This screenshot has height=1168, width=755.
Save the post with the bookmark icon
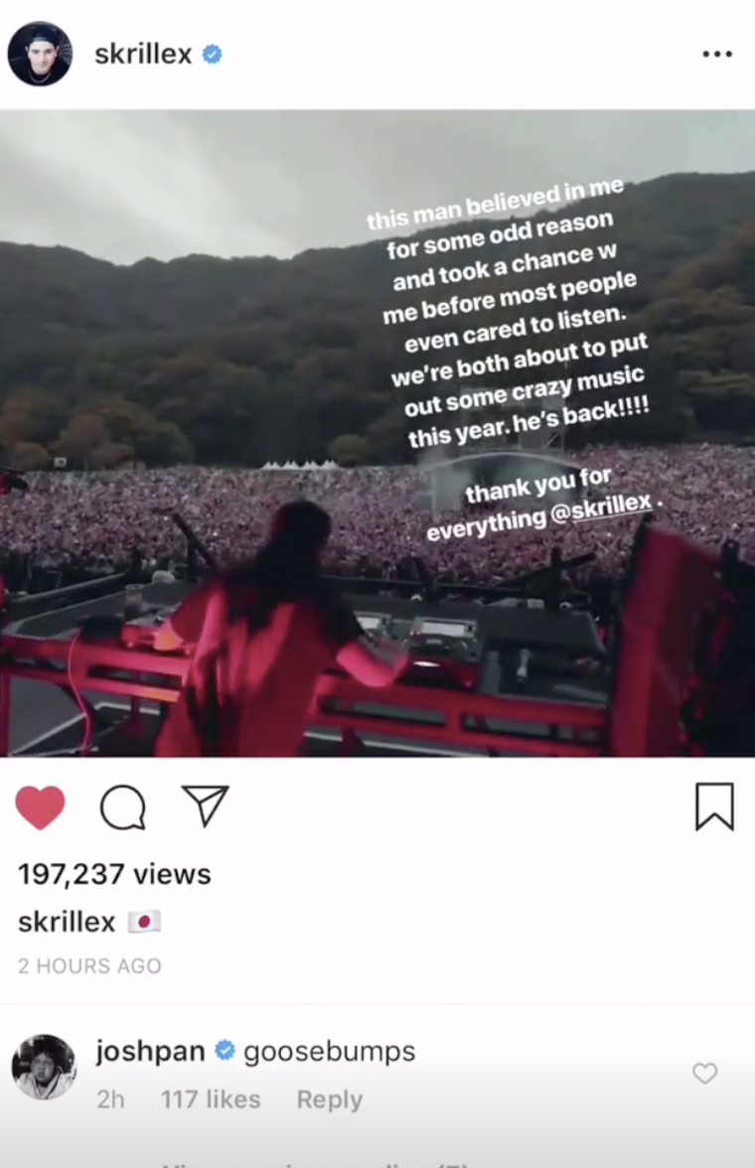pyautogui.click(x=714, y=806)
